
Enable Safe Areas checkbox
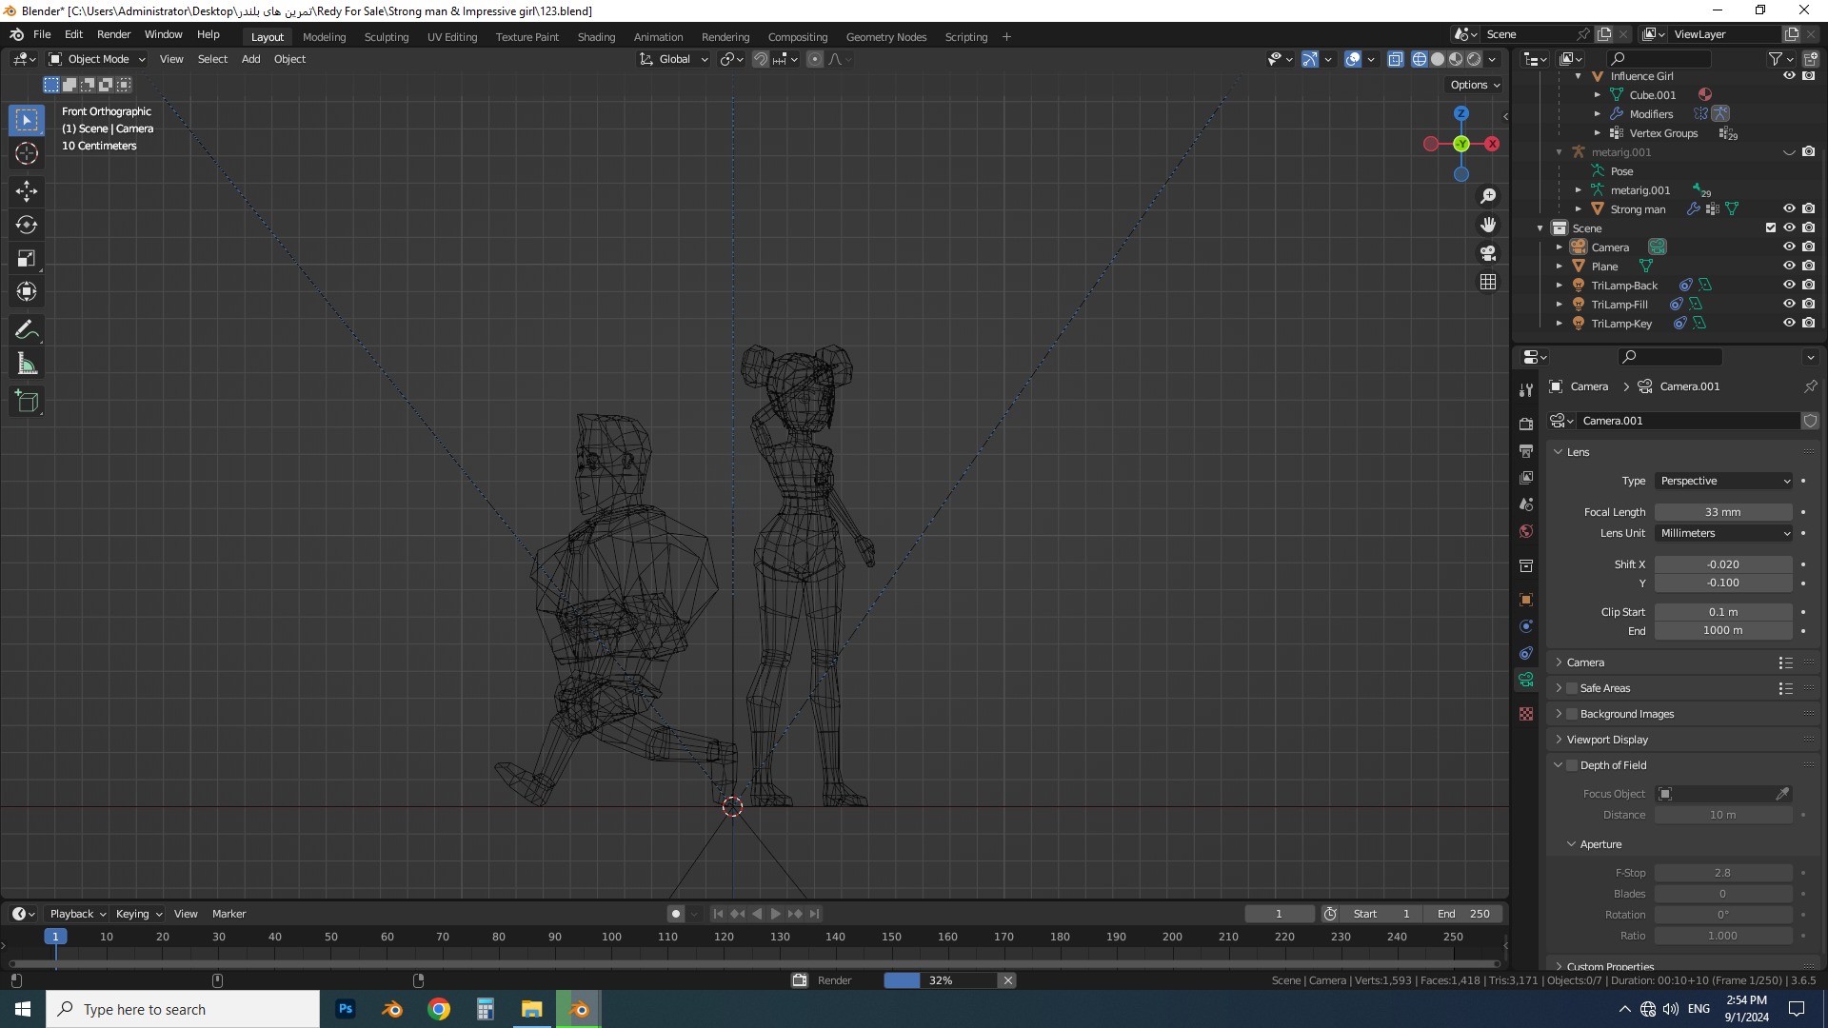(x=1572, y=688)
